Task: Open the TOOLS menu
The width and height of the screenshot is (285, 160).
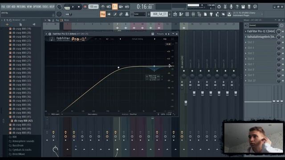Action: pos(45,7)
